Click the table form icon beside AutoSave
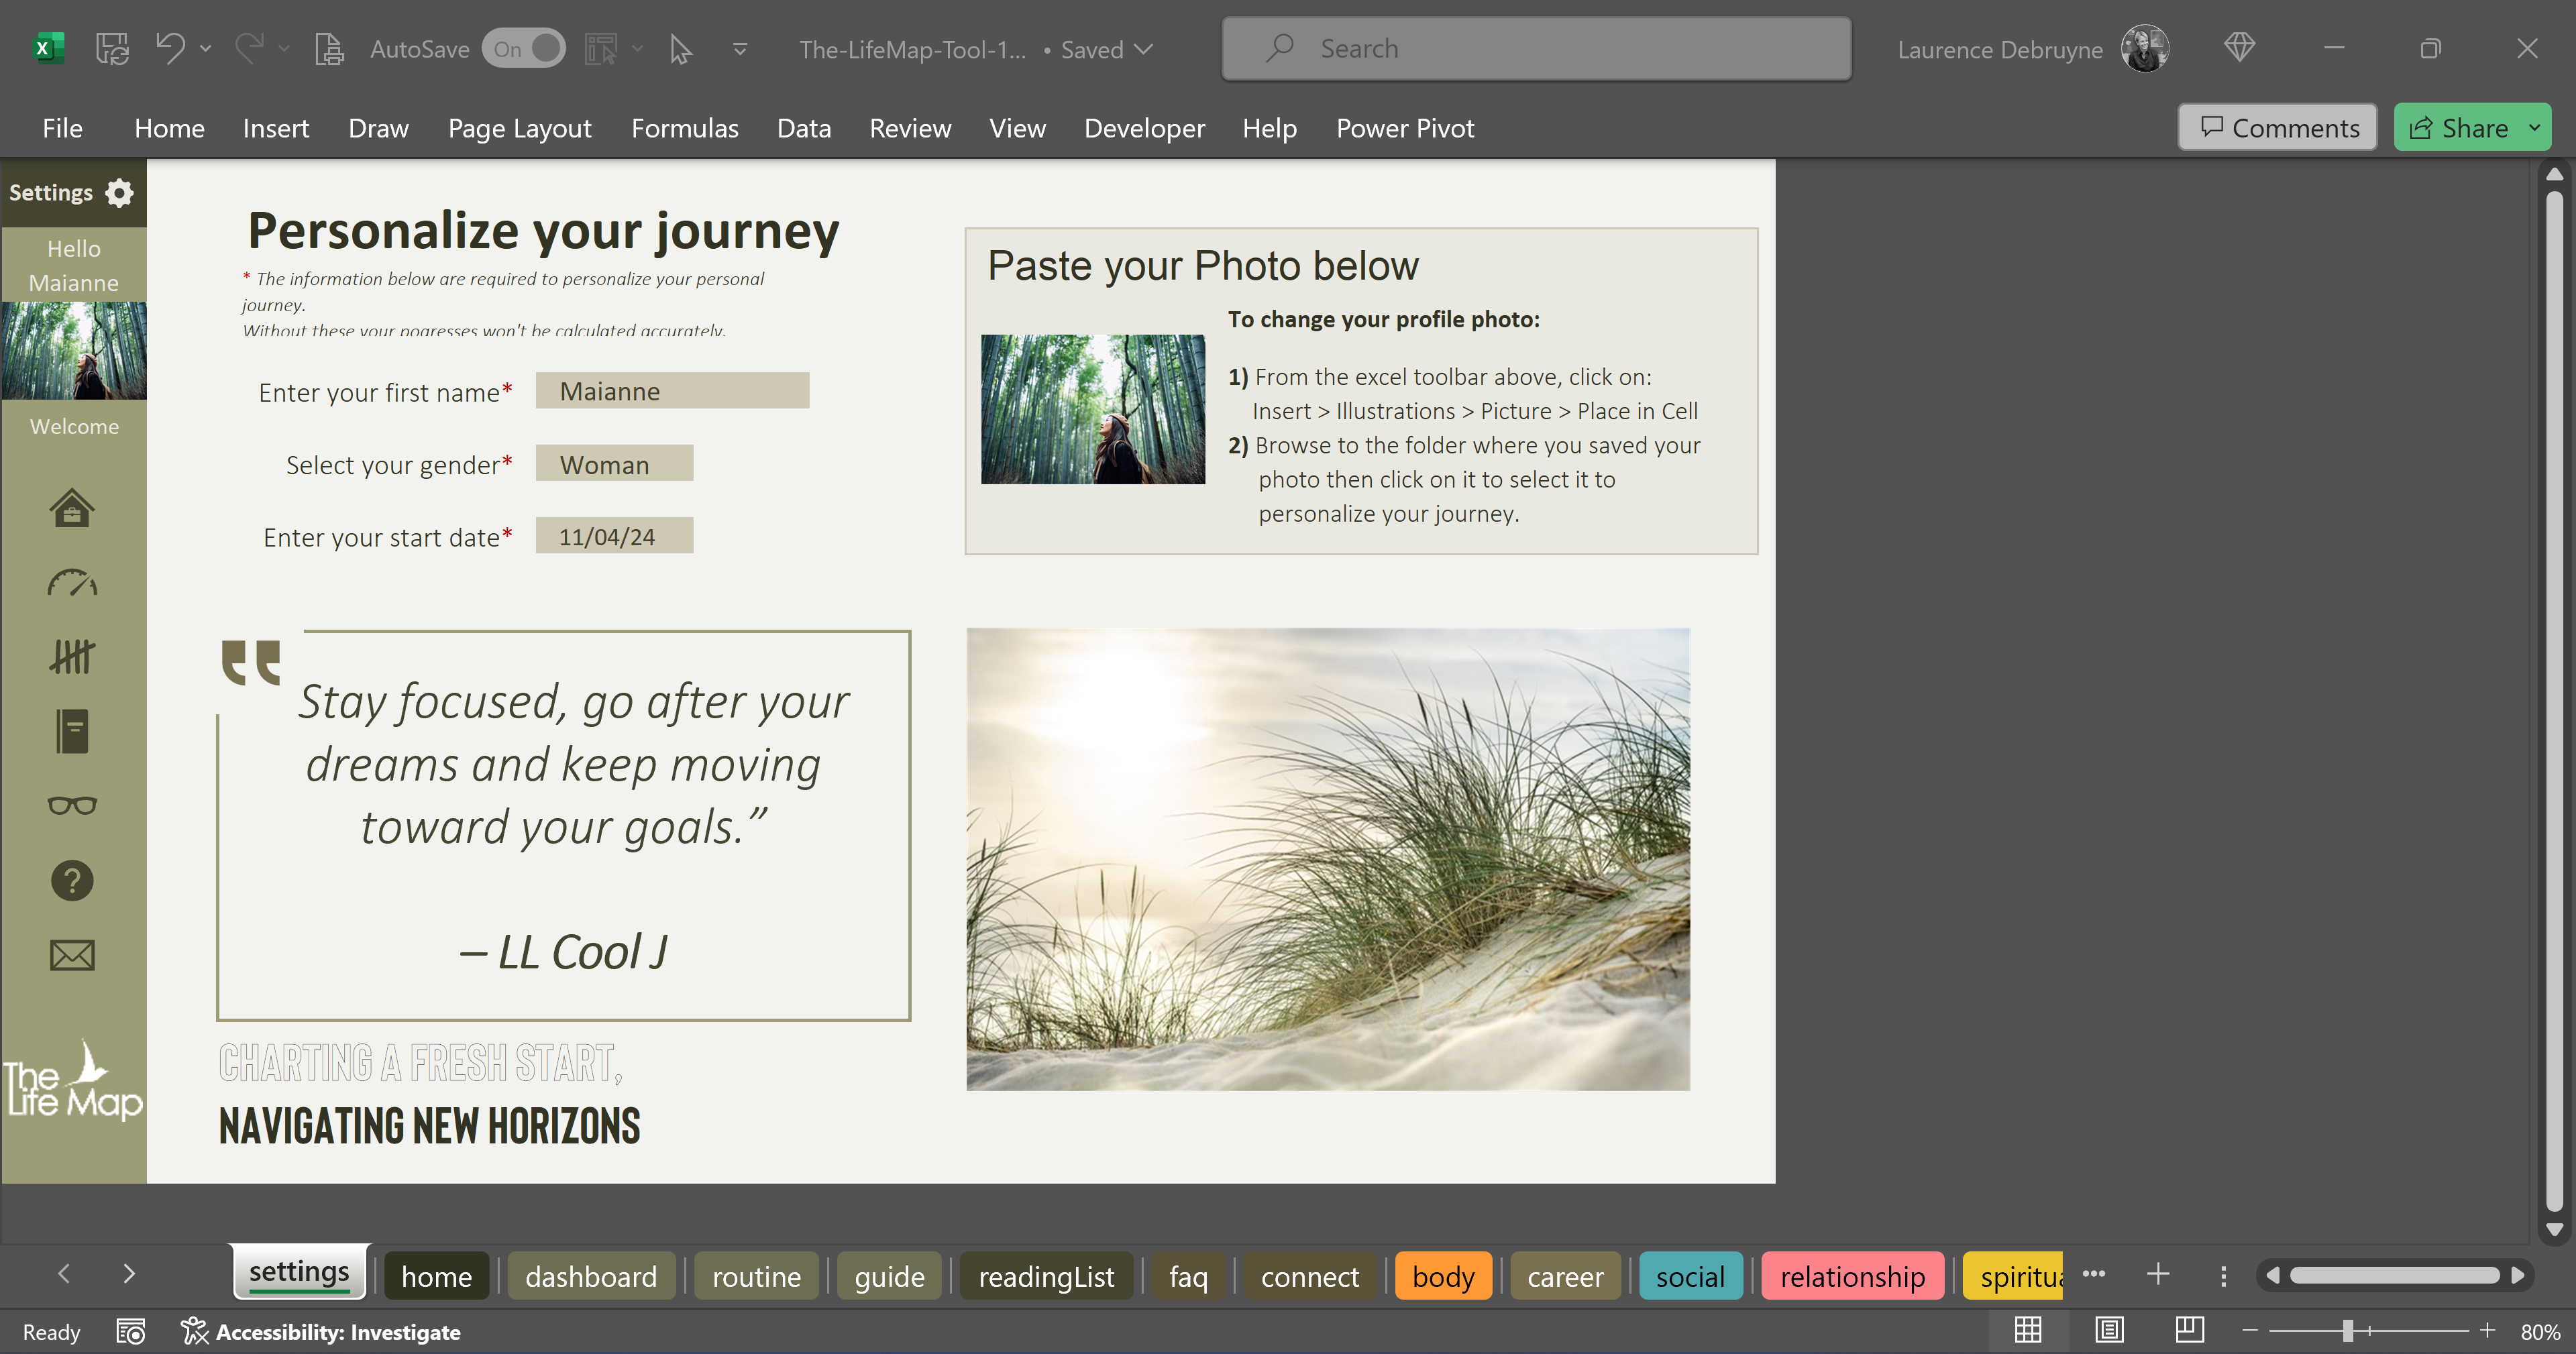 tap(601, 48)
